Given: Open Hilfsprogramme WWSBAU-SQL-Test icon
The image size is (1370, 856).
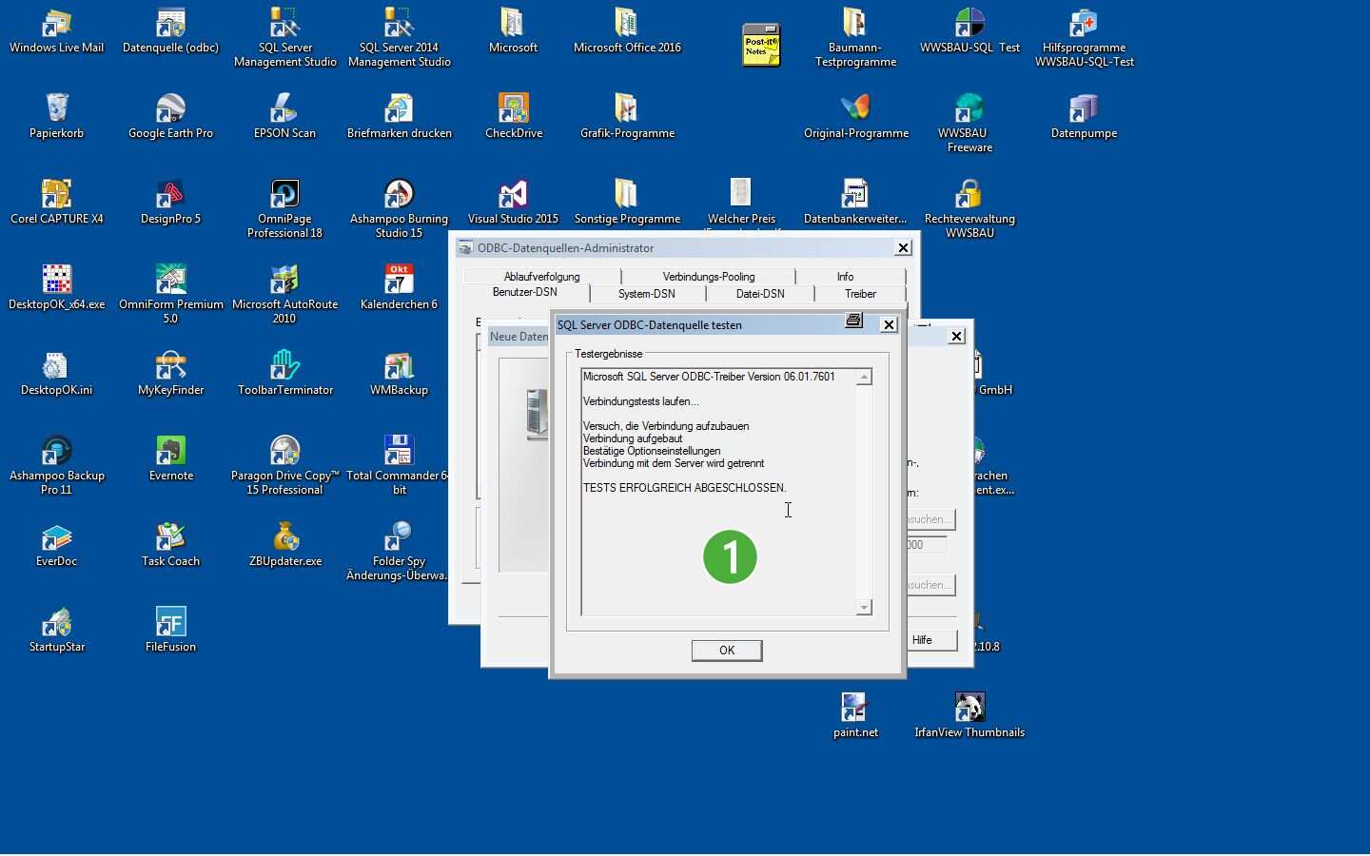Looking at the screenshot, I should click(x=1085, y=38).
